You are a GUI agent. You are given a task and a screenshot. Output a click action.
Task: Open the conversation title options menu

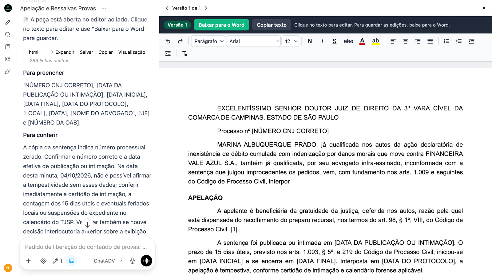coord(104,8)
